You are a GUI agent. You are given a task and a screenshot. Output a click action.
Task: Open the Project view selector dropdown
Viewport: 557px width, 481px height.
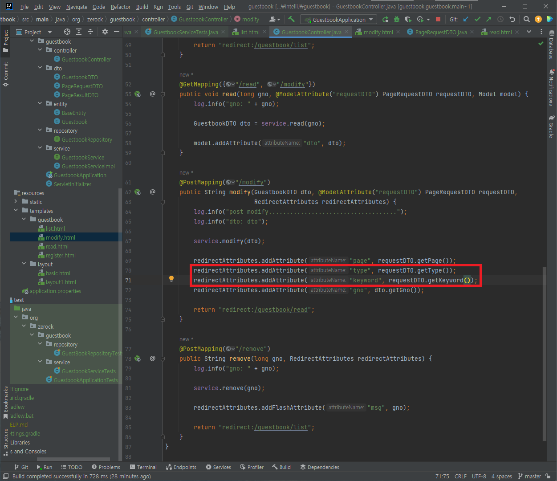(34, 32)
